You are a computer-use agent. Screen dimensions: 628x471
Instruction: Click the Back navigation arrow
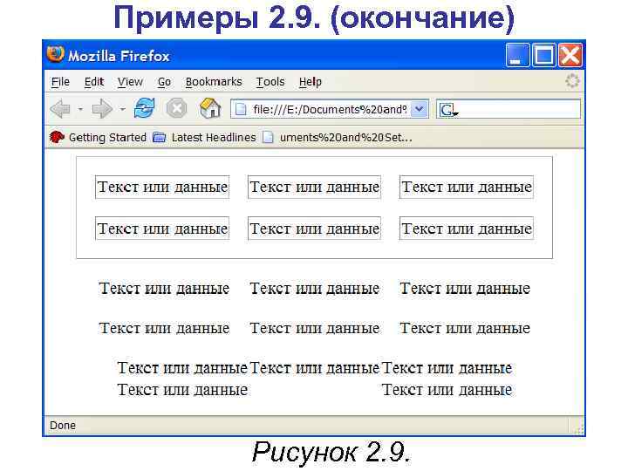tap(60, 108)
